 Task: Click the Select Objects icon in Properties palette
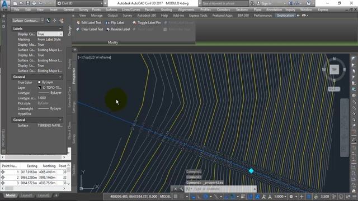coord(55,21)
